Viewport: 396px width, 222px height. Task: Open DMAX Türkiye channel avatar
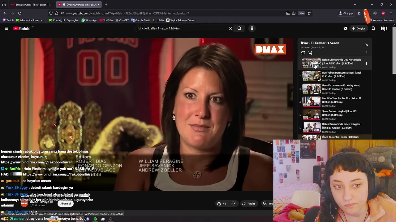coord(24,203)
